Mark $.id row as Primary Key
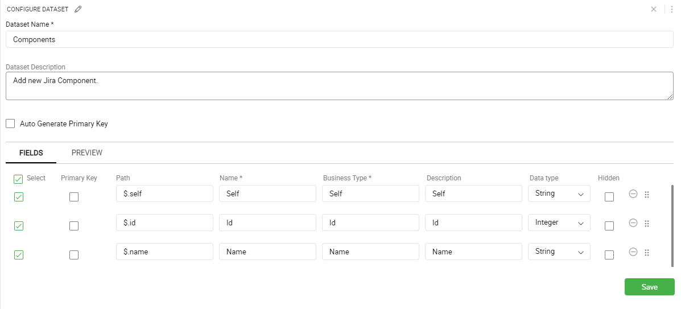 tap(75, 226)
